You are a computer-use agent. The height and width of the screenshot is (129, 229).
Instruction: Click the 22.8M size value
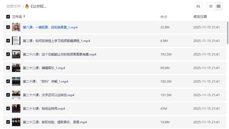coord(165,27)
